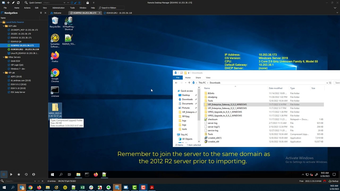This screenshot has width=340, height=191.
Task: Collapse the Local Data Source node
Action: [1, 22]
